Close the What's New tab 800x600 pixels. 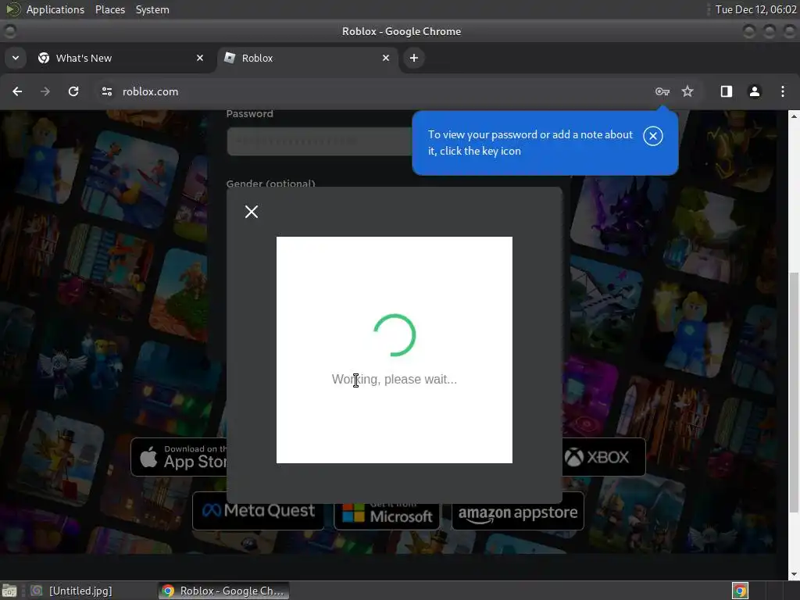coord(200,58)
